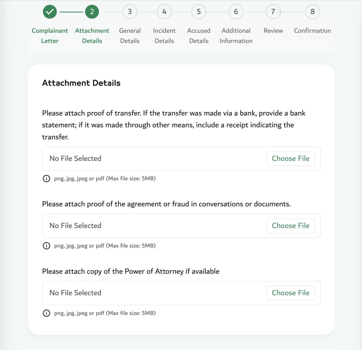Image resolution: width=362 pixels, height=350 pixels.
Task: Click the proof of transfer file field
Action: tap(181, 159)
